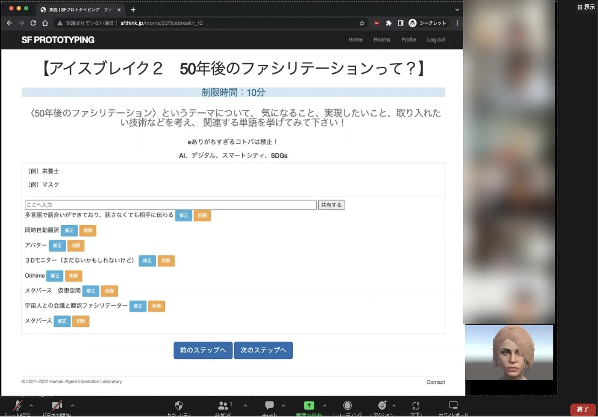Select the avatar video thumbnail
Screen dimensions: 598x417
509,352
